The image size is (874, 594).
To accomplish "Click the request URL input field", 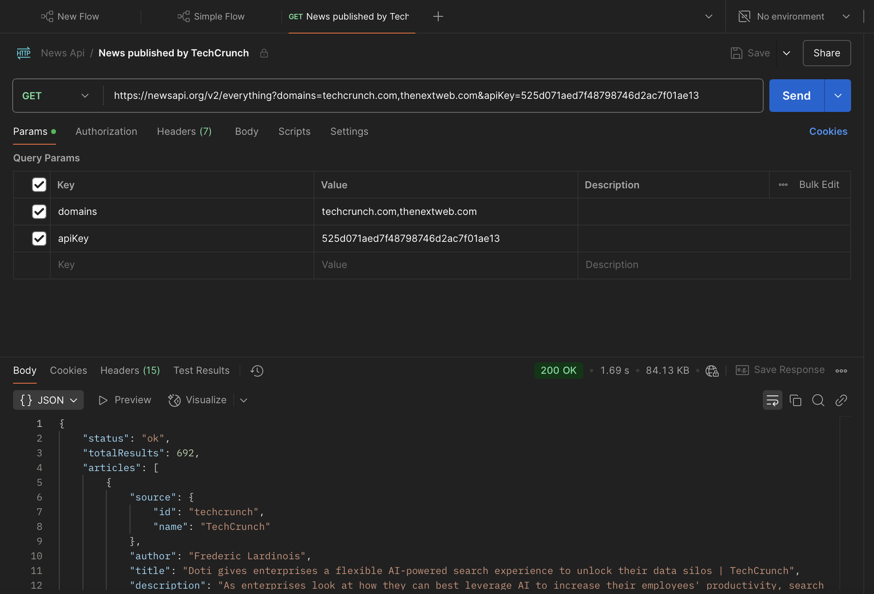I will tap(432, 96).
